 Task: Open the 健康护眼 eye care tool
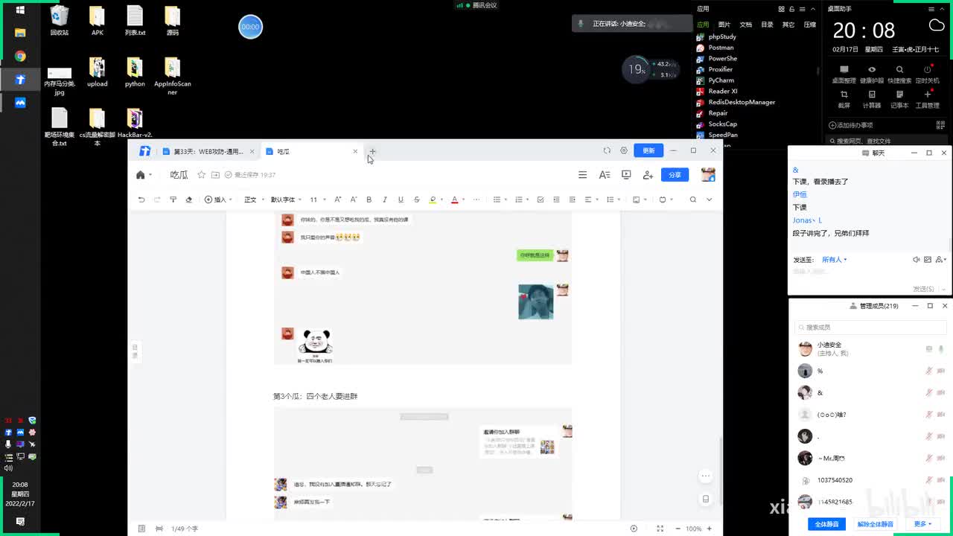tap(872, 74)
